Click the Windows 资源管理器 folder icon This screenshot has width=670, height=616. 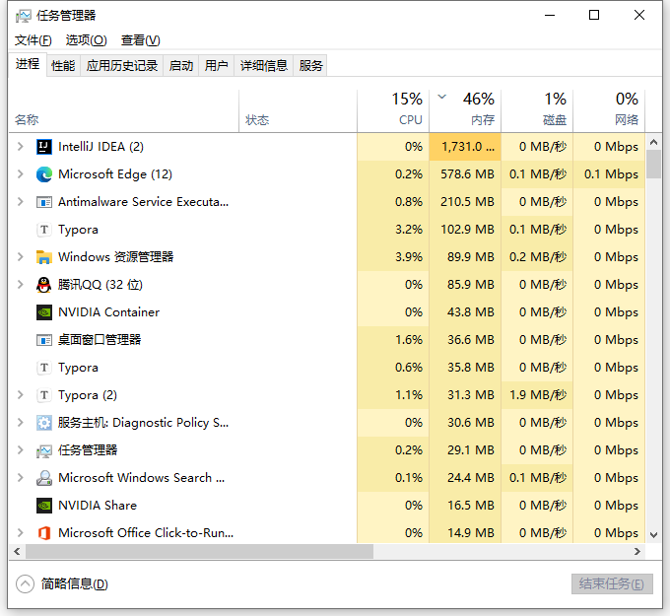tap(44, 257)
